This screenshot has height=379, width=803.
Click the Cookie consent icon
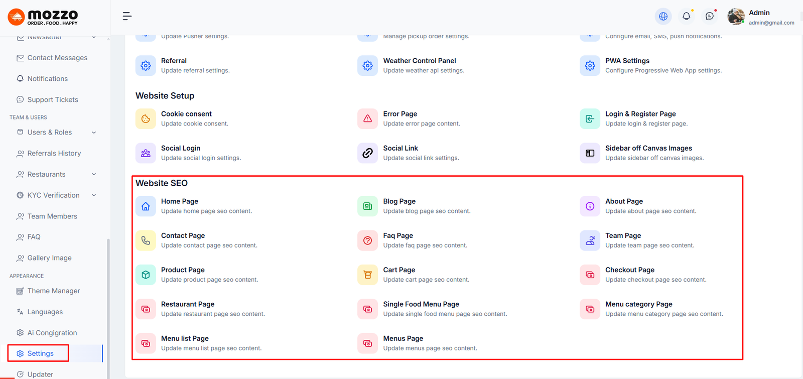146,119
